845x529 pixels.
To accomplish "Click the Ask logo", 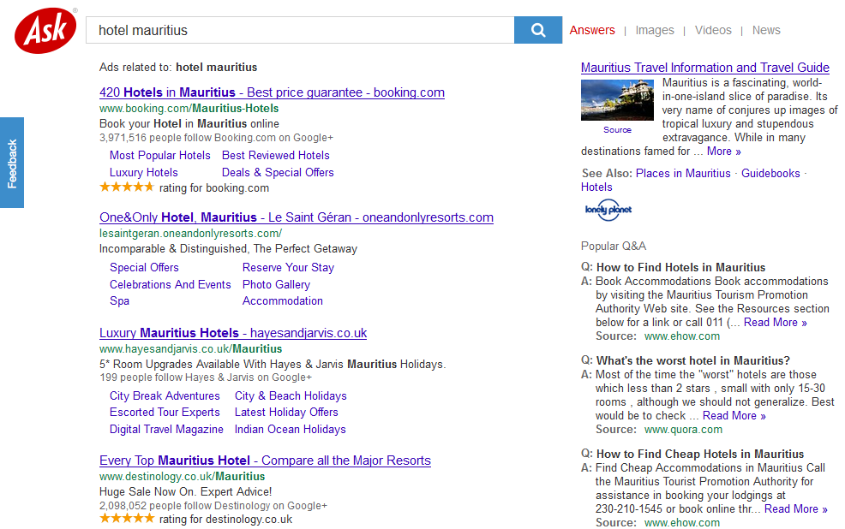I will (45, 30).
